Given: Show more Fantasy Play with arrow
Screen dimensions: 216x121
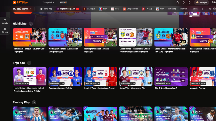Looking at the screenshot, I should click(x=34, y=102).
